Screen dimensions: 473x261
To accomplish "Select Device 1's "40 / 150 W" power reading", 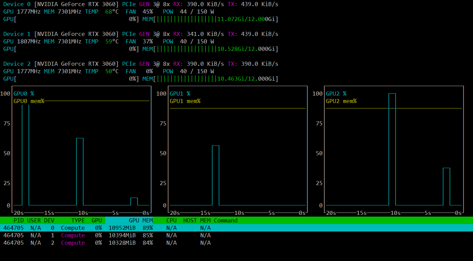I will point(197,41).
